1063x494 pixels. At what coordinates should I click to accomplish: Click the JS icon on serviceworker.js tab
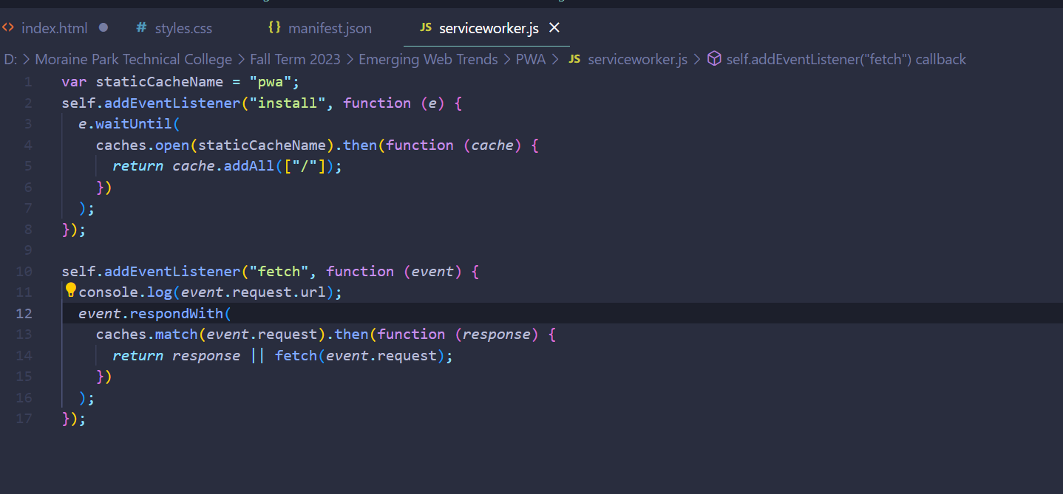tap(425, 28)
